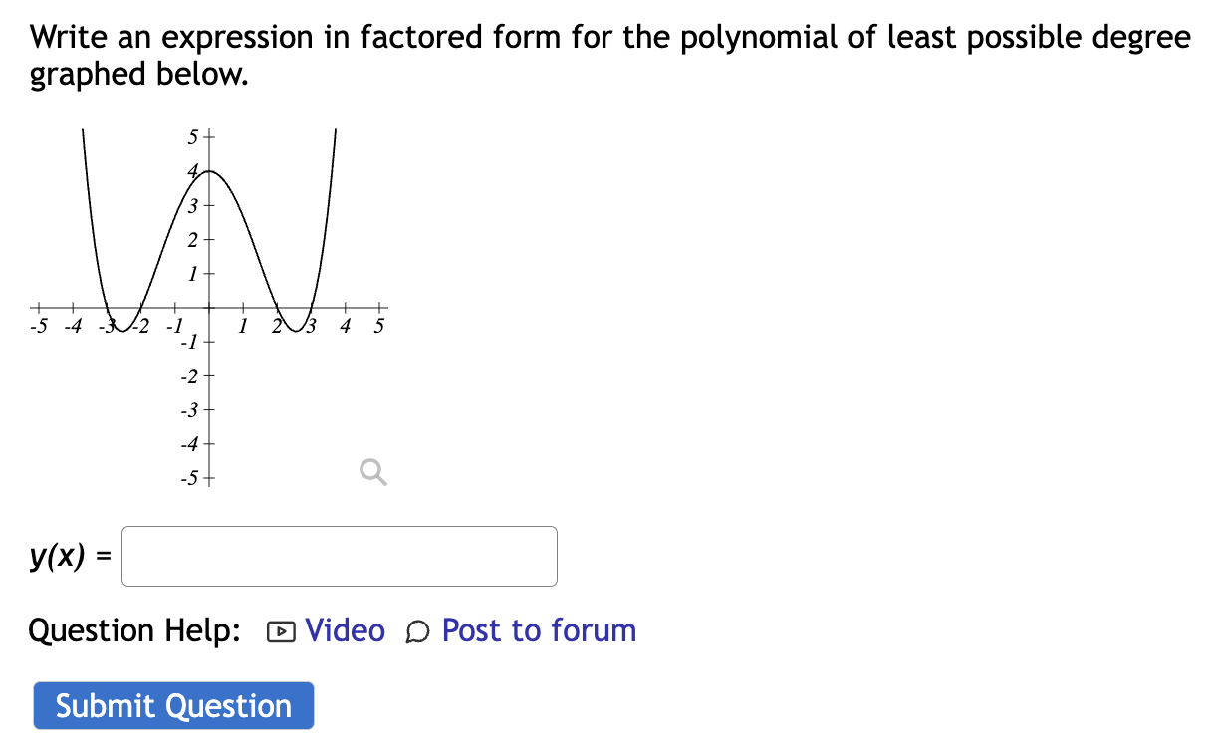Click the curve's touch point near x = -3
This screenshot has height=749, width=1207.
tap(108, 307)
